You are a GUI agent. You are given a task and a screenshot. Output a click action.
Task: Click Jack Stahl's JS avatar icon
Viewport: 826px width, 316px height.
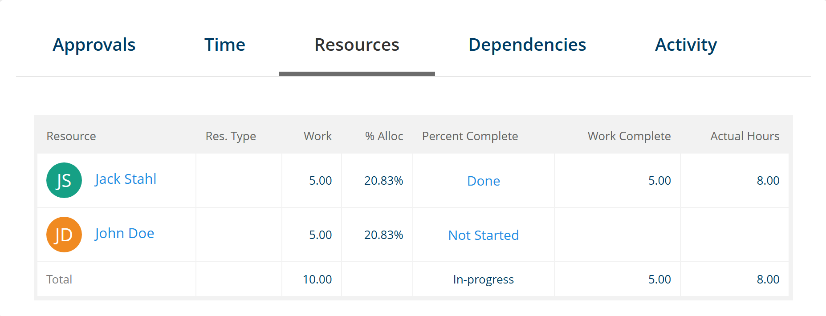(x=64, y=180)
